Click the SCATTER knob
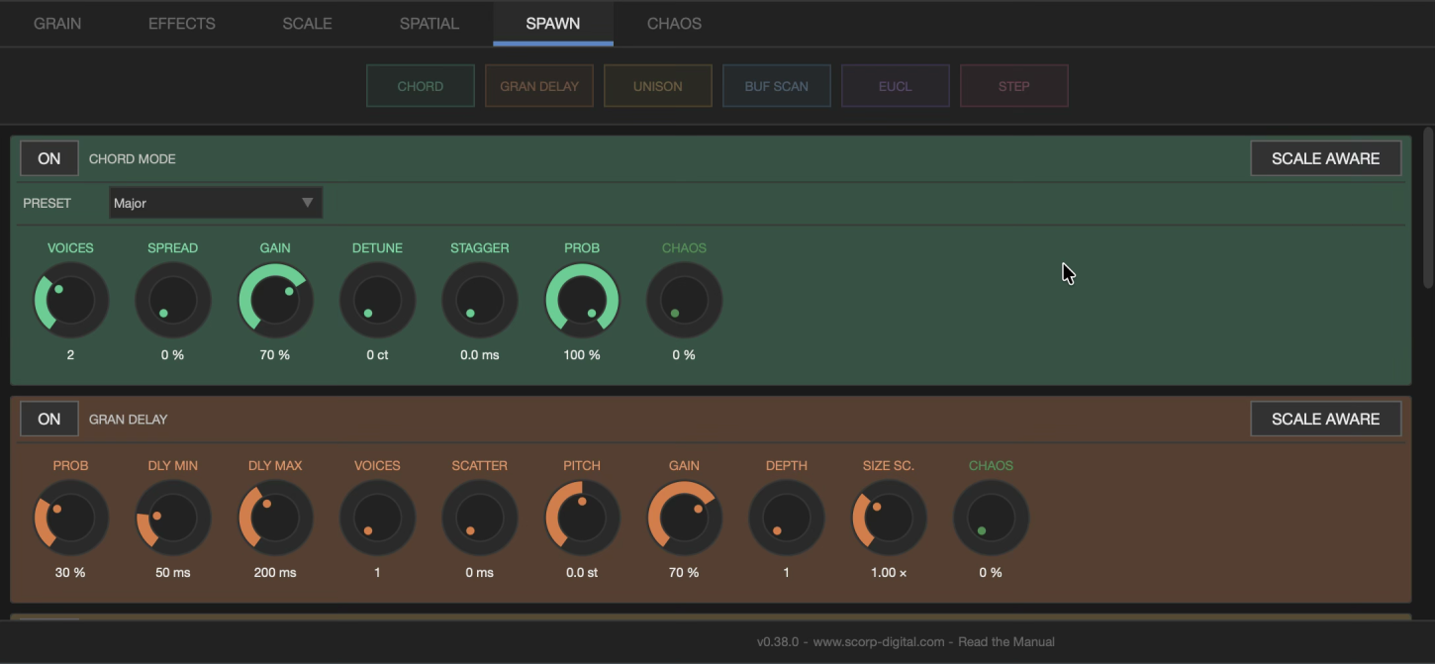 click(480, 518)
